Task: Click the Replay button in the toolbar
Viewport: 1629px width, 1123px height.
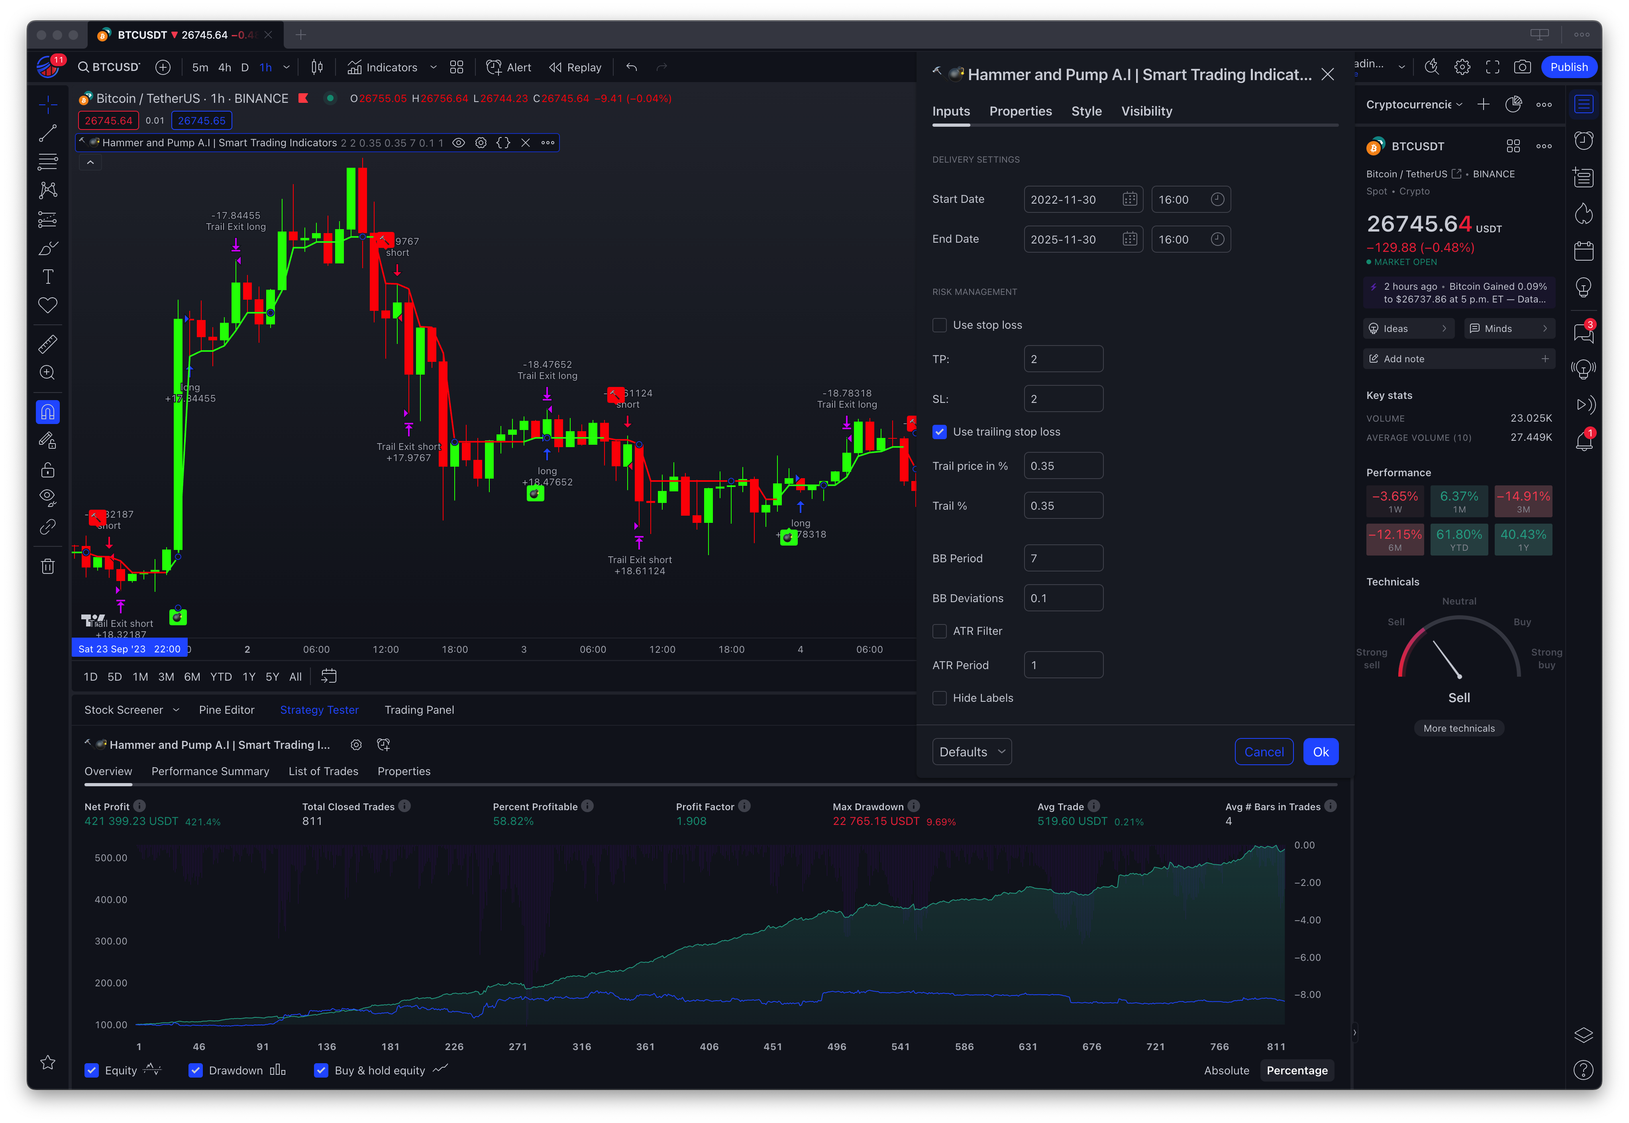Action: click(x=575, y=67)
